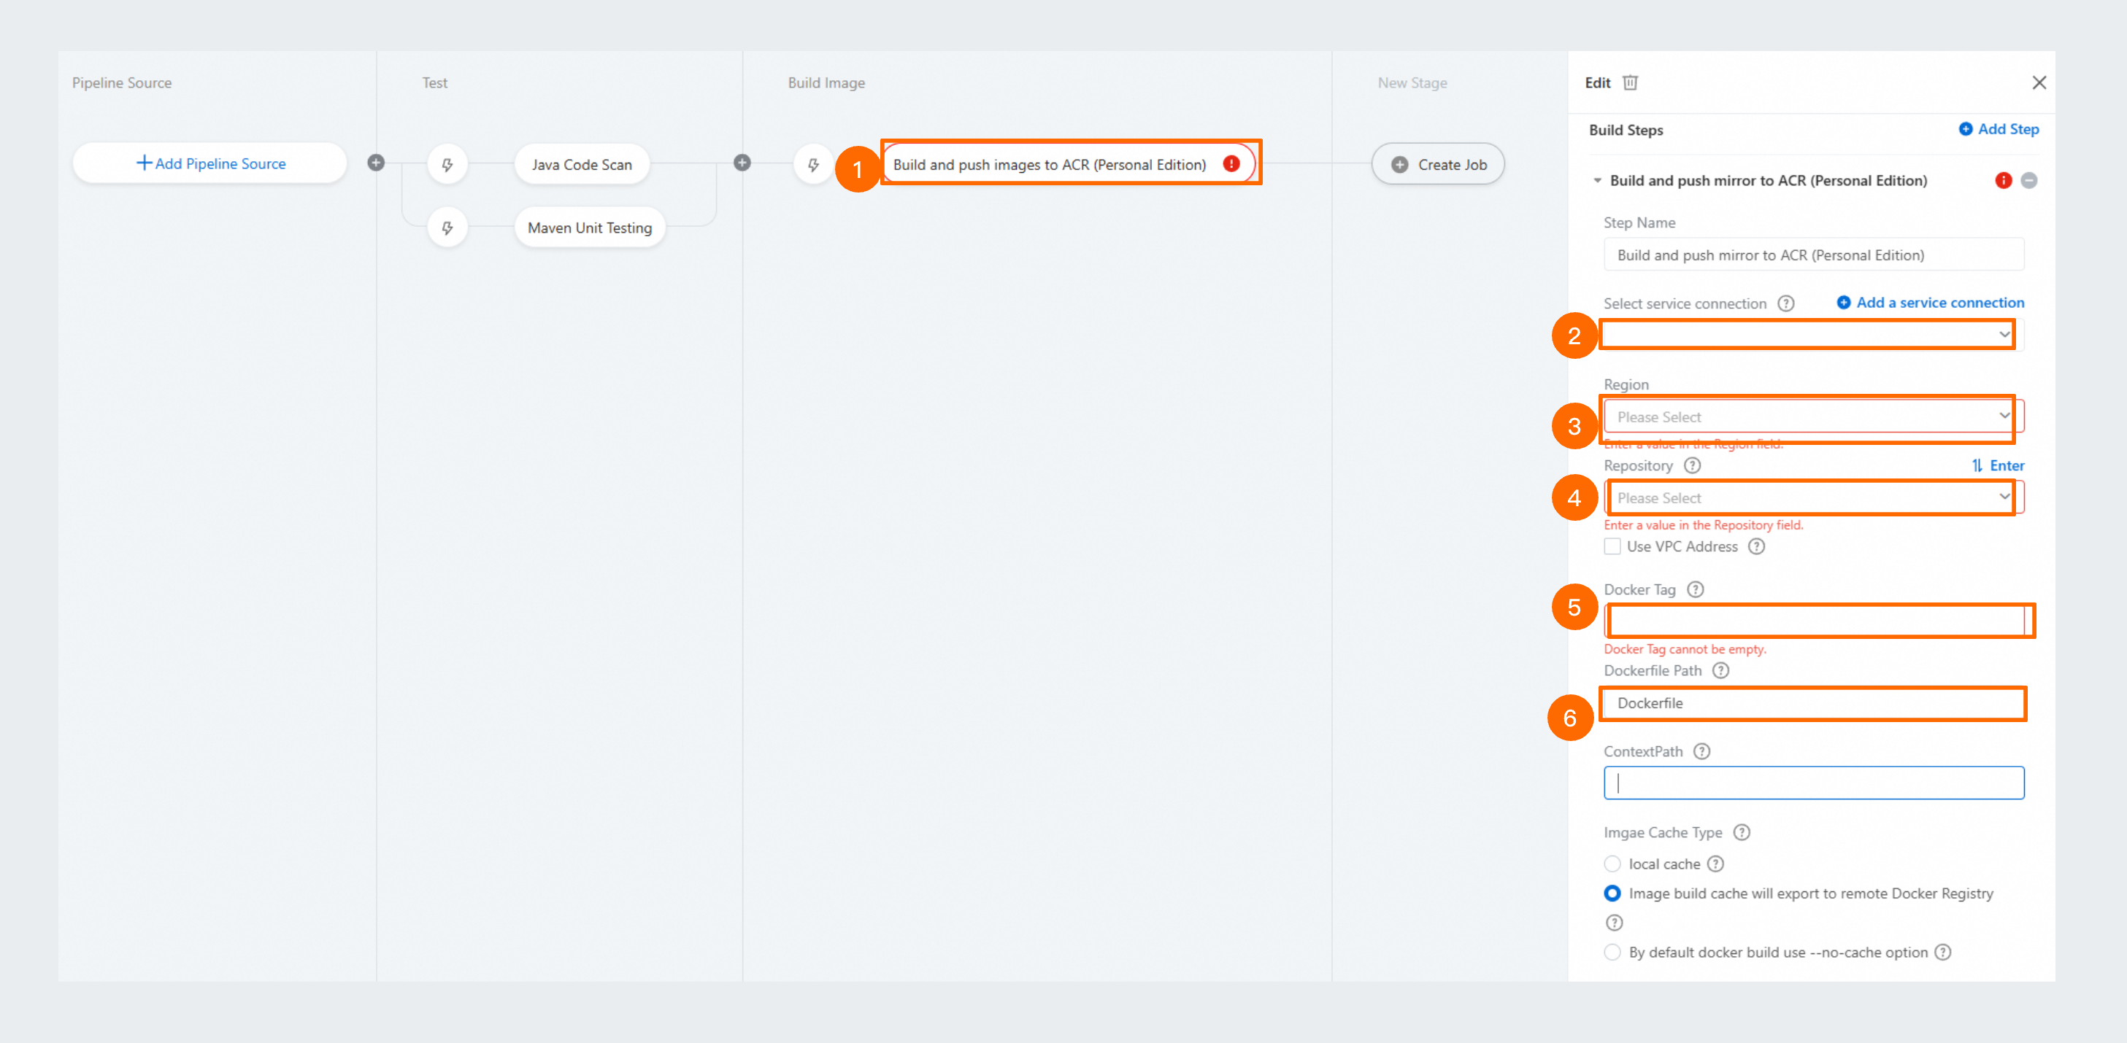Viewport: 2127px width, 1043px height.
Task: Click the trash delete icon beside Edit
Action: (1630, 82)
